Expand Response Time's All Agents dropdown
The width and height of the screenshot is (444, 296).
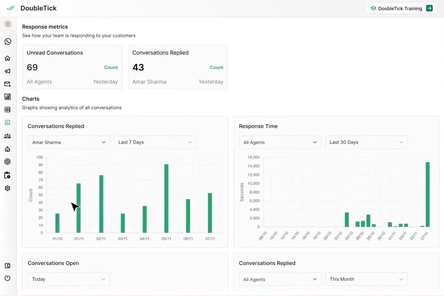click(280, 142)
